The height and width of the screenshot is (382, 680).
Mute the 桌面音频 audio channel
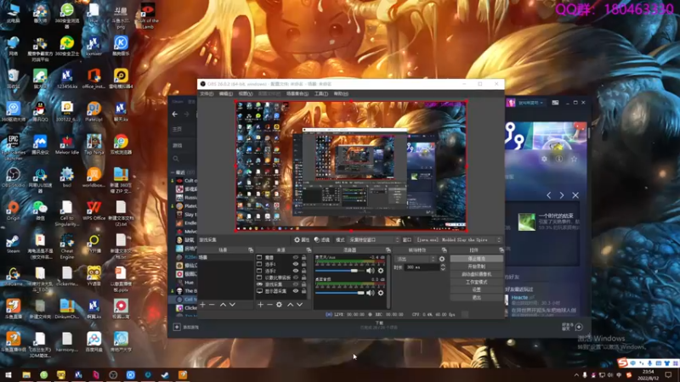370,293
